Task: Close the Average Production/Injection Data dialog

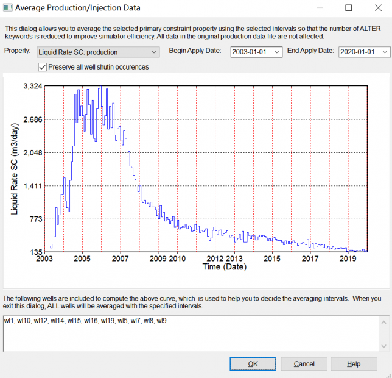Action: (377, 8)
